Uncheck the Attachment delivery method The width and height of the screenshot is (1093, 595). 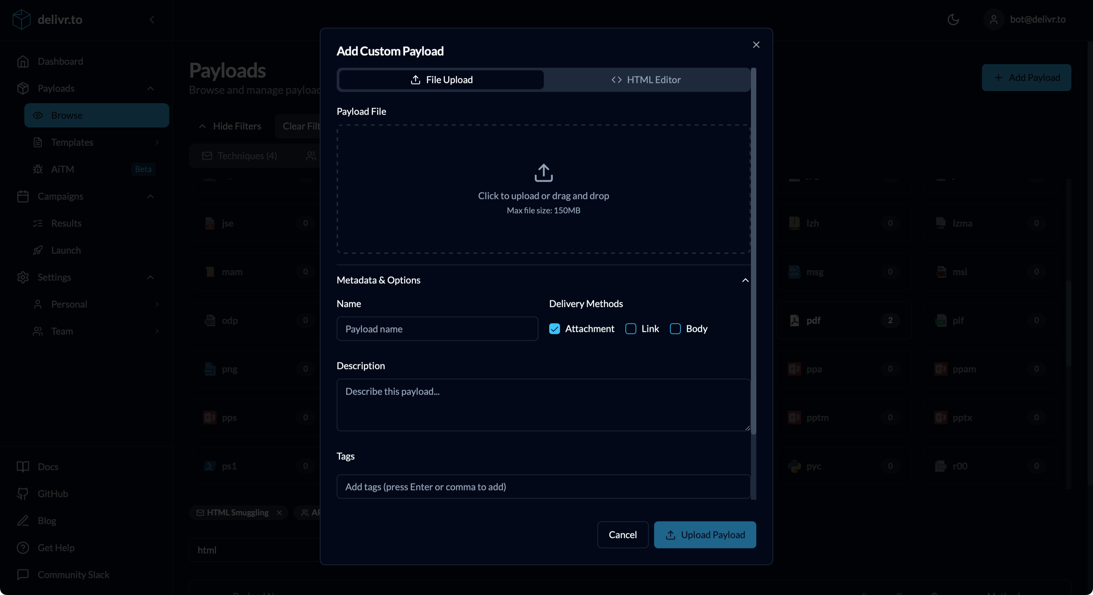(554, 329)
